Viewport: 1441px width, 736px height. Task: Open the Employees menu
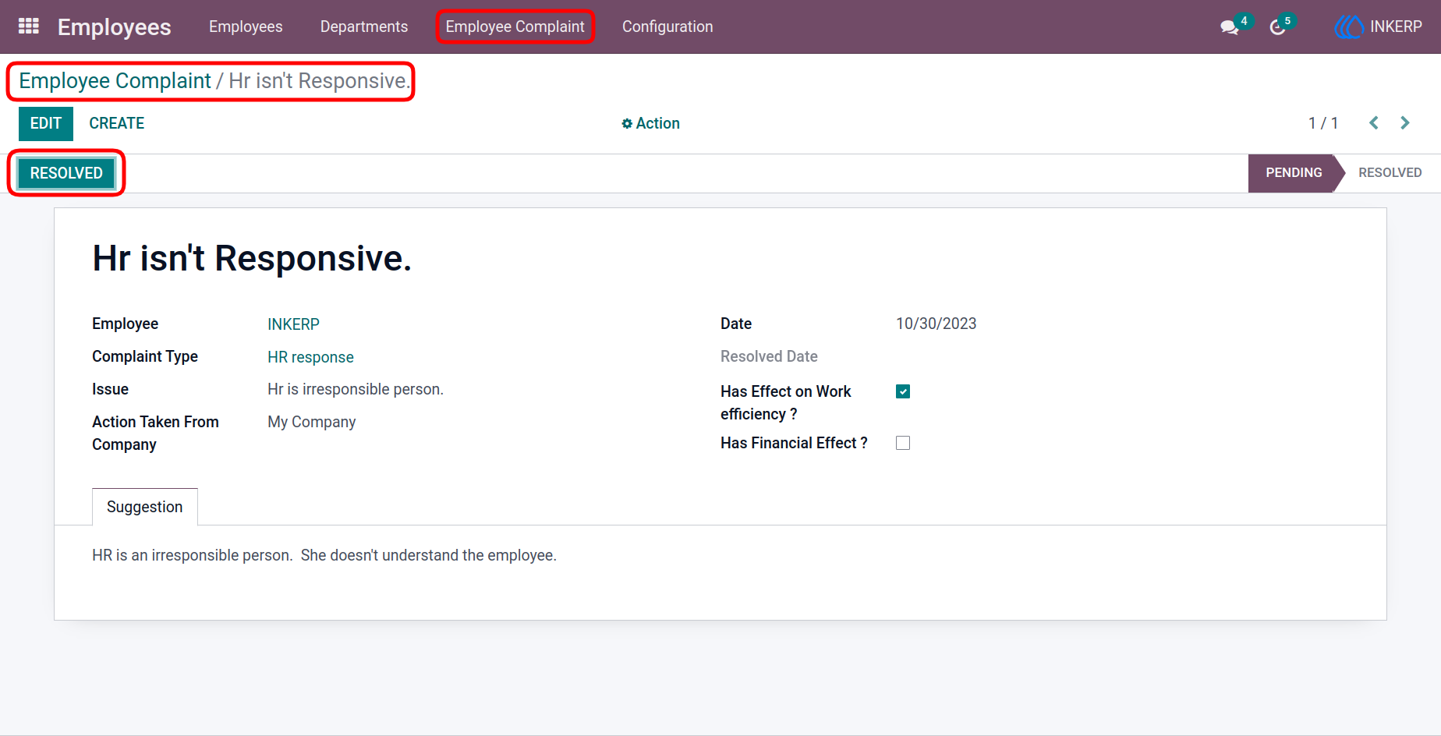tap(246, 27)
